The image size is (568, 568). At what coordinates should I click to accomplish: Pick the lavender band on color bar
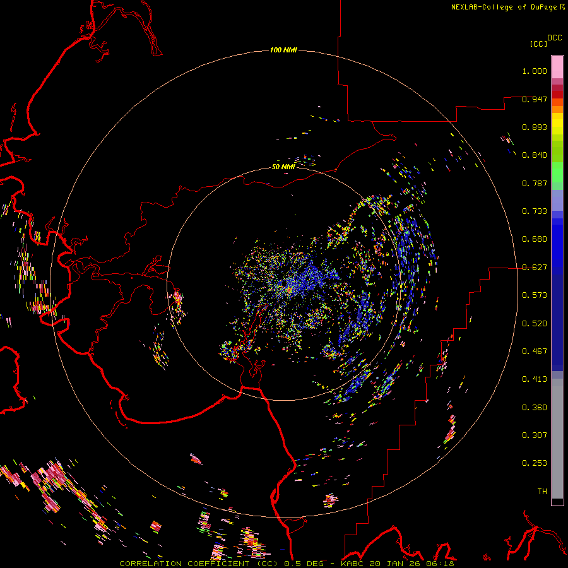[x=557, y=200]
